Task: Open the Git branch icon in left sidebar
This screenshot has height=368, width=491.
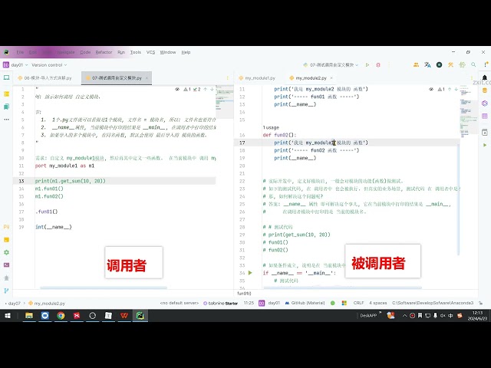Action: tap(7, 291)
